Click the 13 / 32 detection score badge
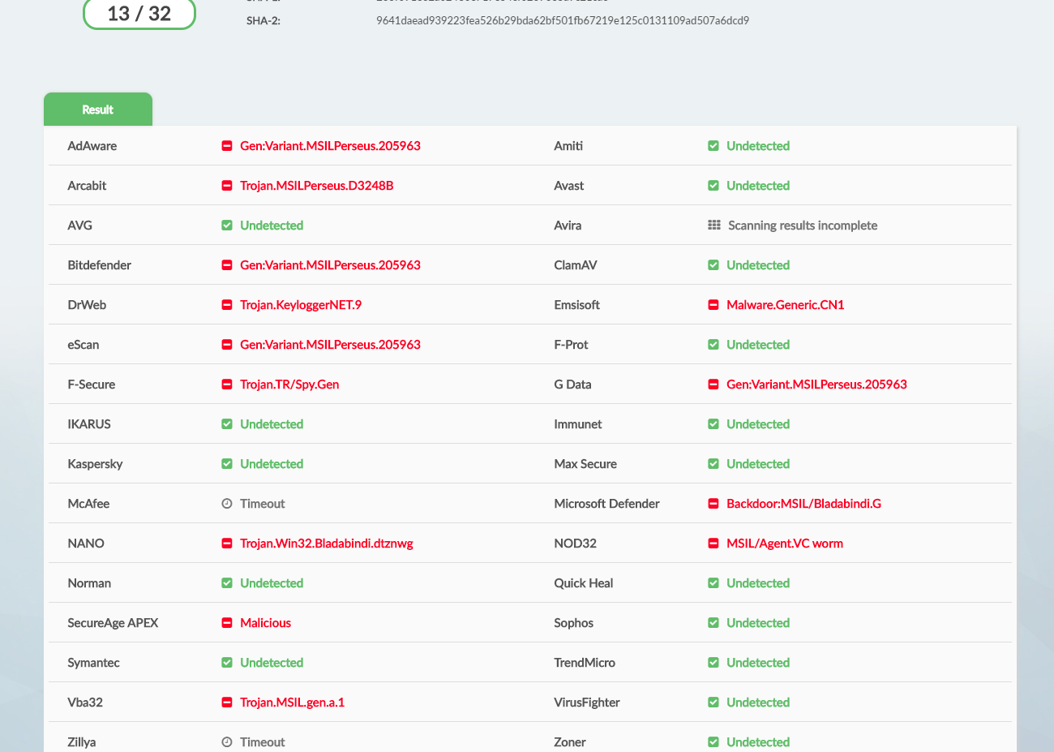Viewport: 1054px width, 752px height. click(139, 14)
